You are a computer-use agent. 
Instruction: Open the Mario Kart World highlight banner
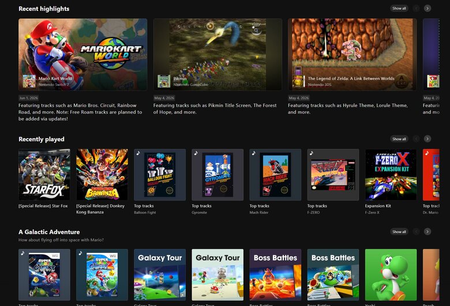tap(82, 55)
